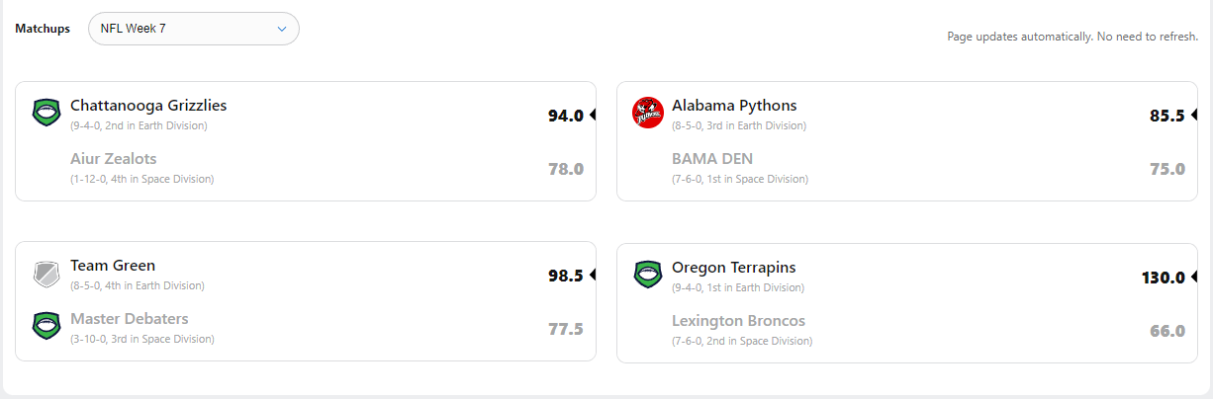The image size is (1213, 399).
Task: Click the Alabama Pythons team logo
Action: click(647, 113)
